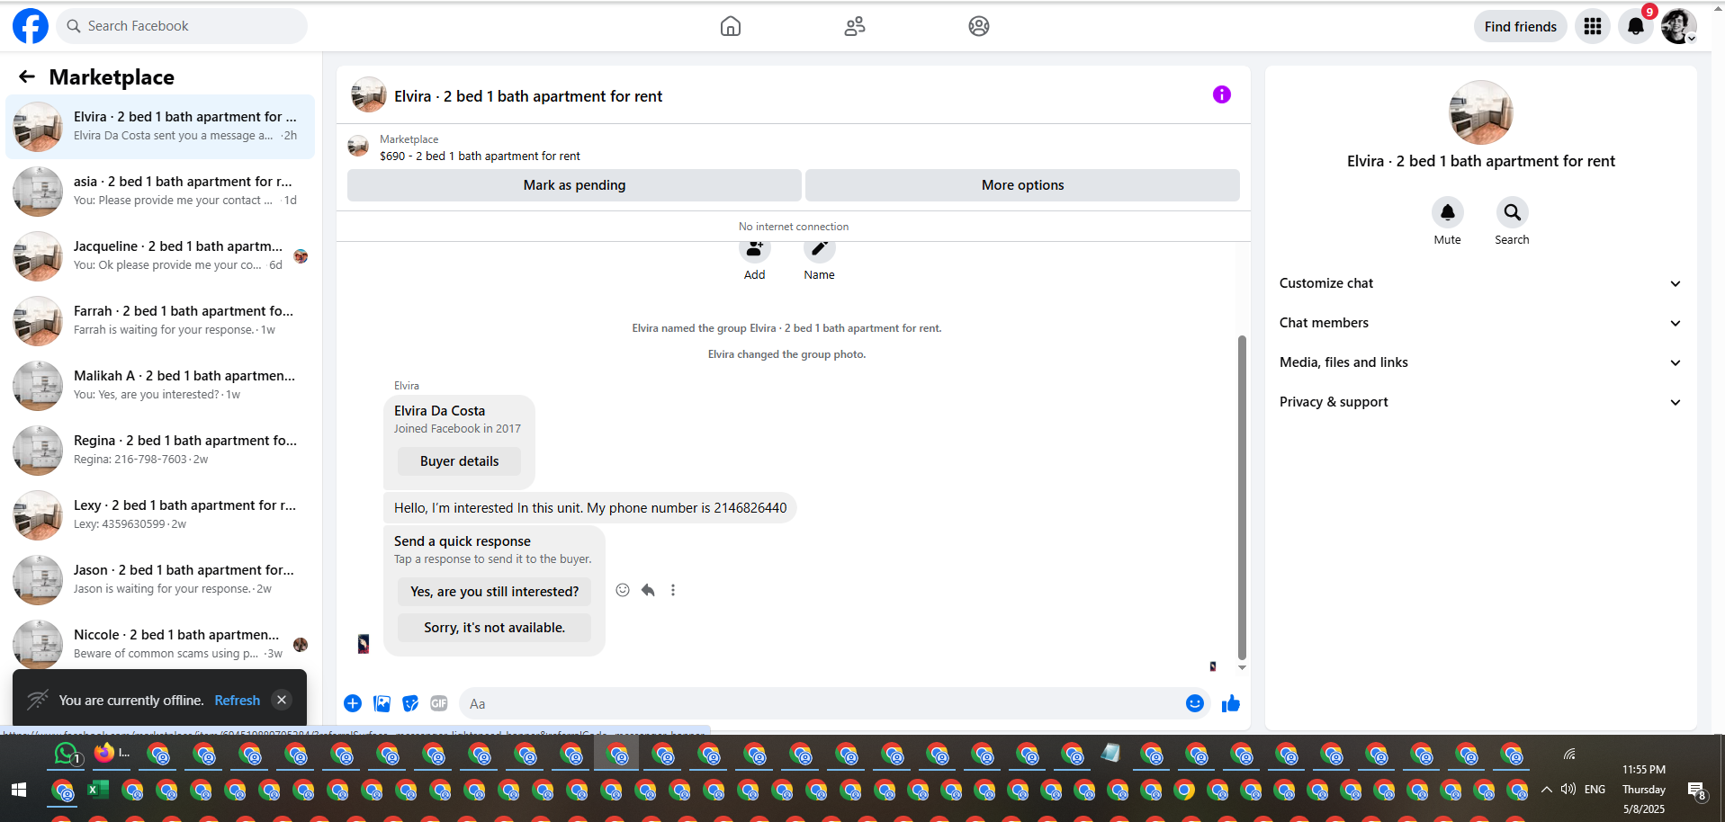Open Malikah A conversation in the list
The height and width of the screenshot is (822, 1725).
pos(160,386)
